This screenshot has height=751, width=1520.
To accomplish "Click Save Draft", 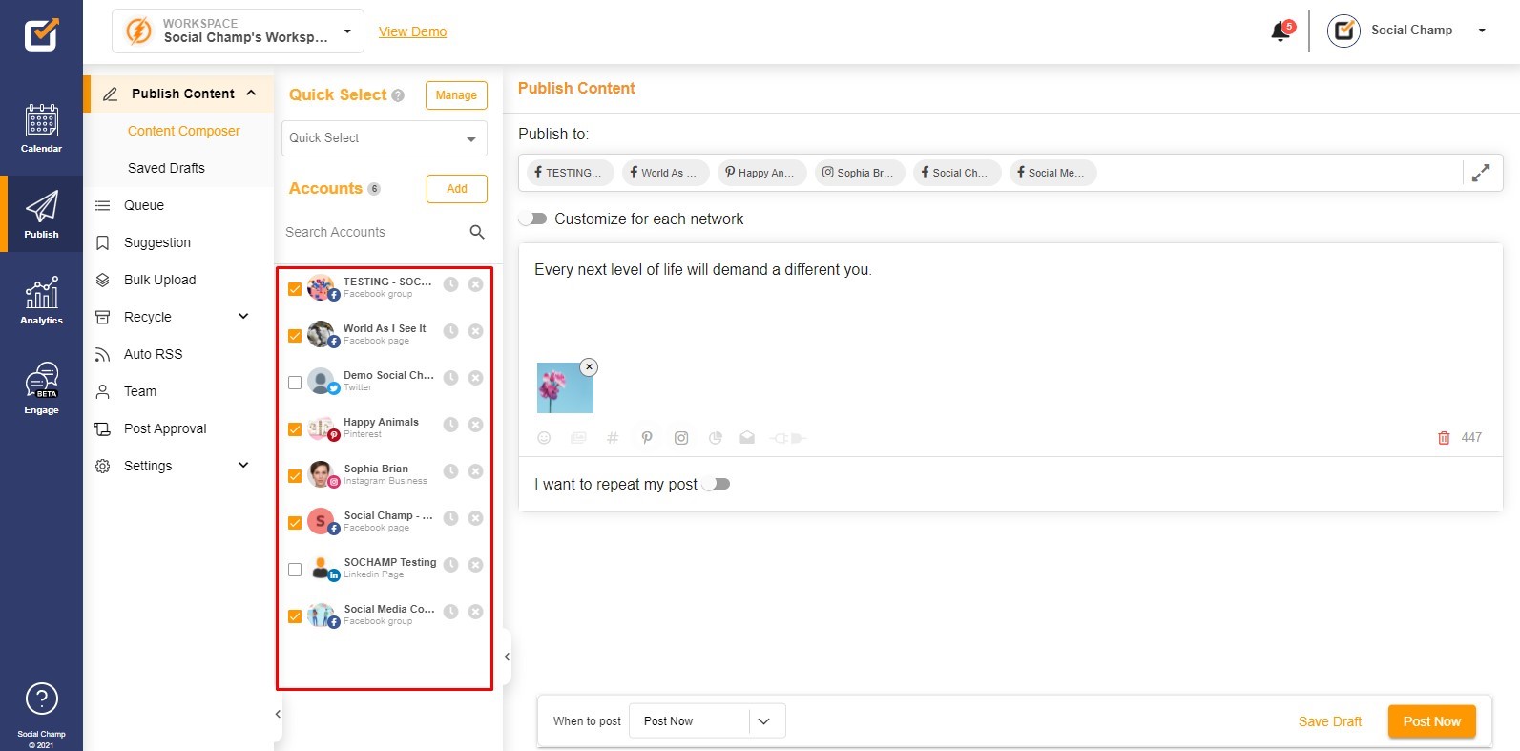I will (x=1329, y=721).
